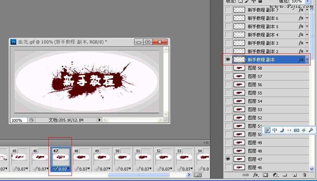Convert to timeline animation button
The width and height of the screenshot is (317, 181).
pyautogui.click(x=197, y=175)
